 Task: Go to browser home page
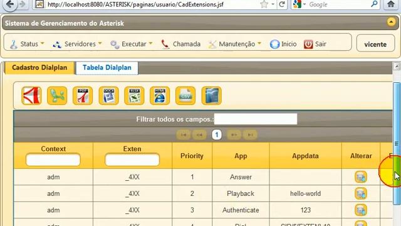(391, 4)
